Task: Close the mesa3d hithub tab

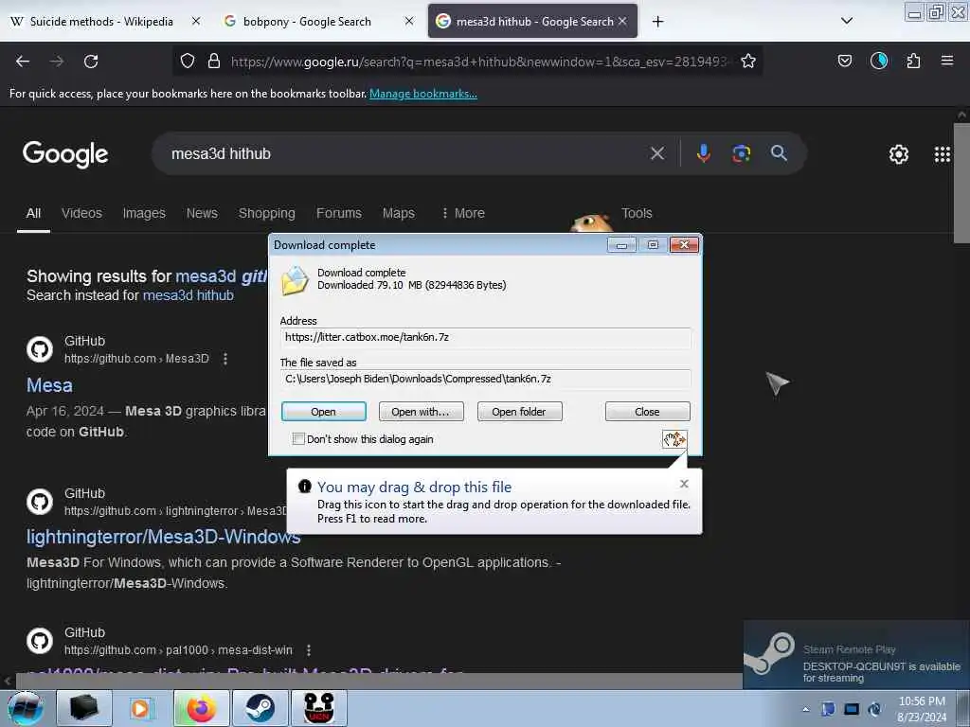Action: [622, 21]
